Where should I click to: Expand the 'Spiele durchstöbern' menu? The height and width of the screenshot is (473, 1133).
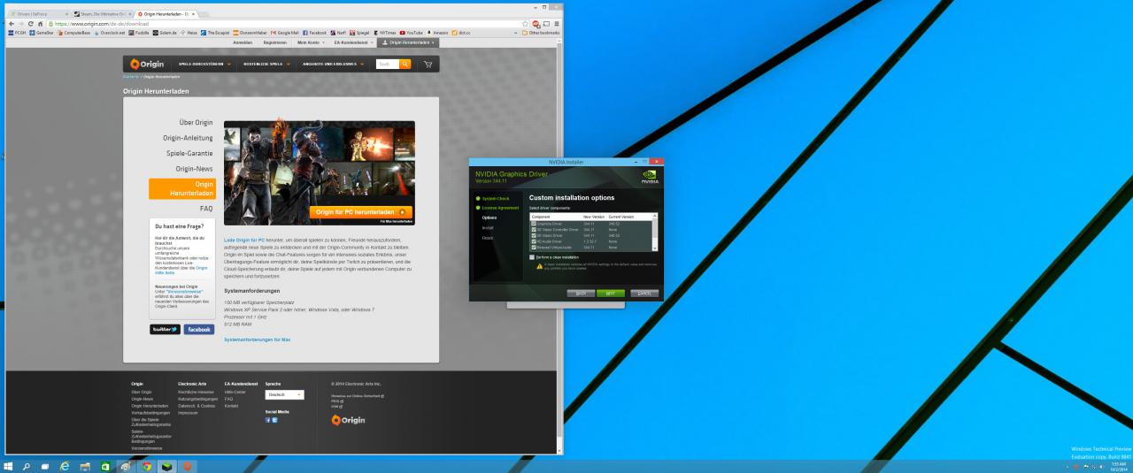[x=204, y=64]
